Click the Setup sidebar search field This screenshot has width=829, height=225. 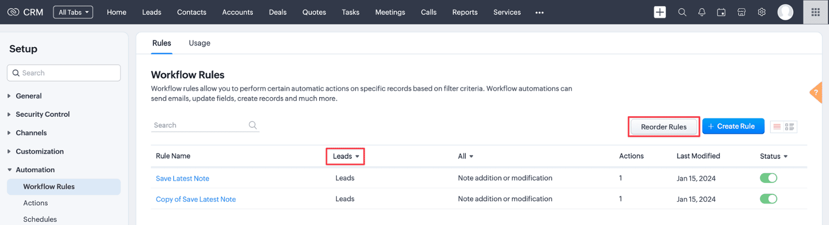(x=64, y=73)
